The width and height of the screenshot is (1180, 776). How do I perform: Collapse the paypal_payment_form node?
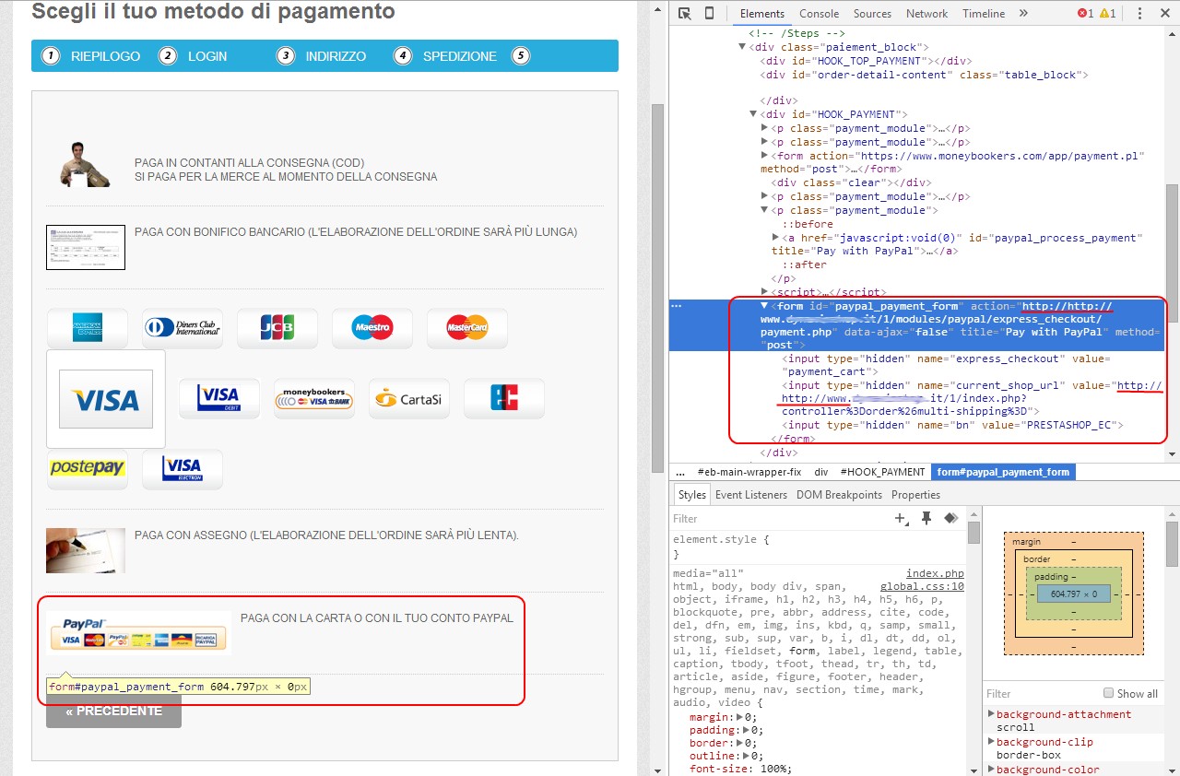(764, 306)
